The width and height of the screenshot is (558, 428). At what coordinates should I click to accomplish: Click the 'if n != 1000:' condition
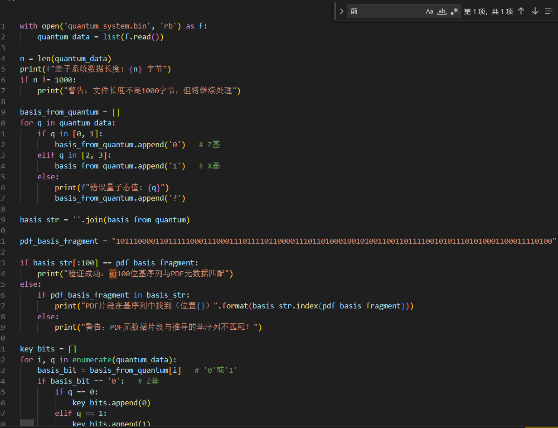pyautogui.click(x=48, y=80)
